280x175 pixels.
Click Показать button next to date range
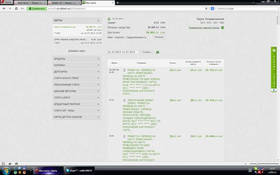click(147, 52)
